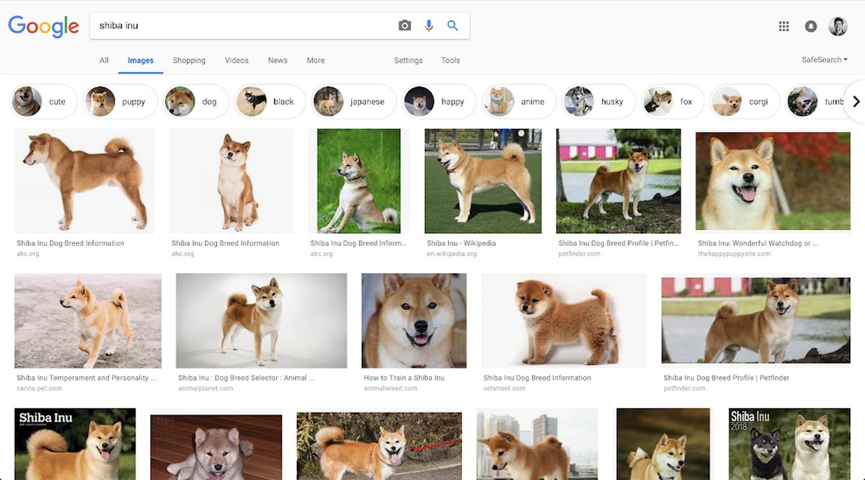Open the Google apps grid icon
This screenshot has height=480, width=865.
[x=784, y=27]
